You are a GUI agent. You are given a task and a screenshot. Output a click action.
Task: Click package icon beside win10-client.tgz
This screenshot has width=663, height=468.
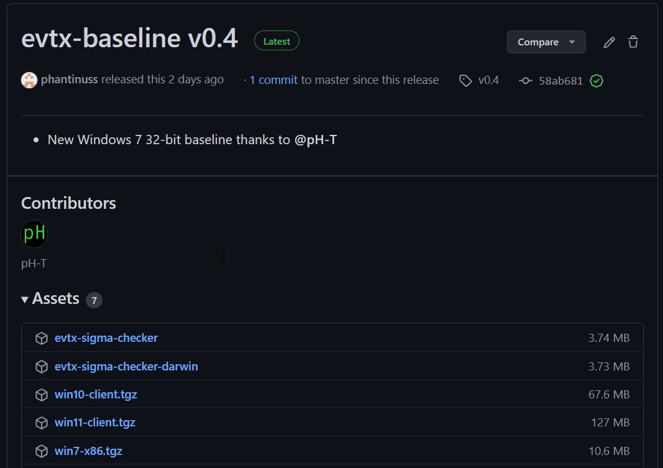[42, 395]
